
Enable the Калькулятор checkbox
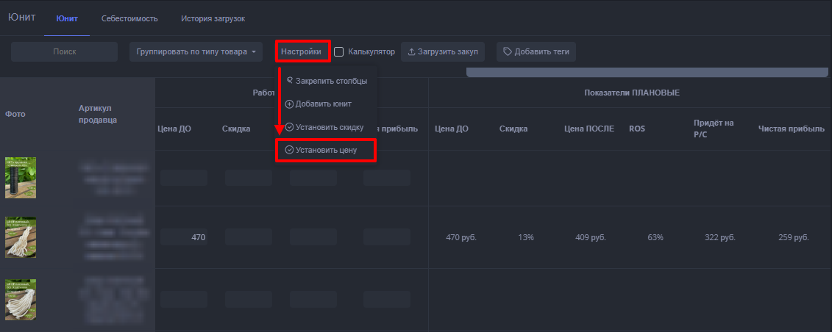(339, 52)
